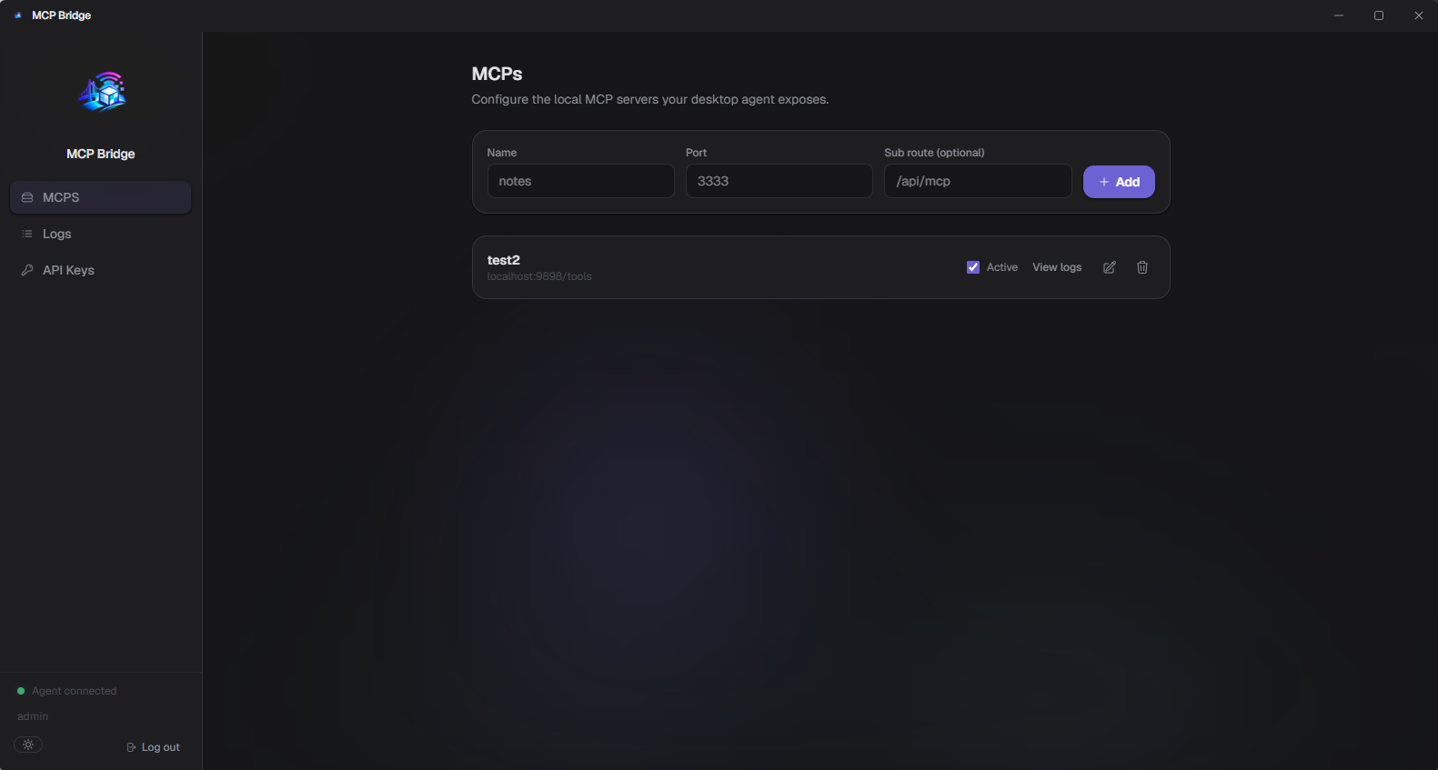Toggle the light/dark theme button

point(28,745)
